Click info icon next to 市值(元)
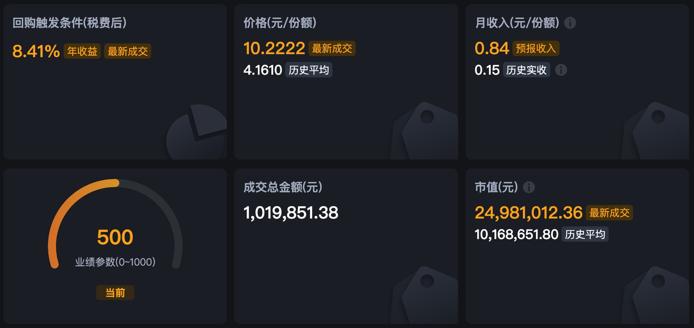This screenshot has height=328, width=694. [529, 187]
